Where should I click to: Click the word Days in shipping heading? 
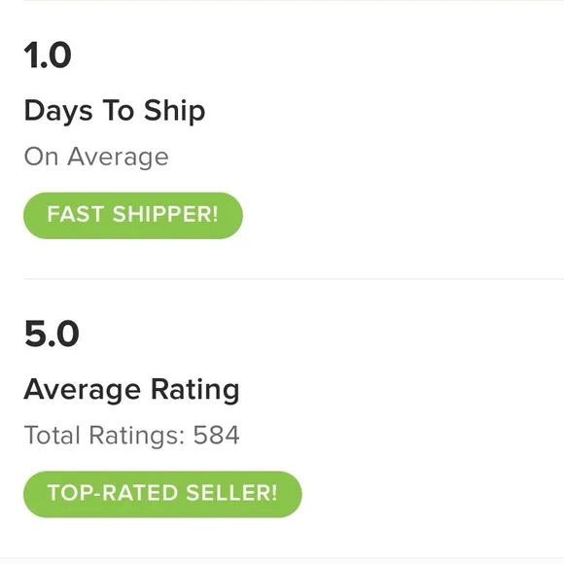pyautogui.click(x=58, y=111)
